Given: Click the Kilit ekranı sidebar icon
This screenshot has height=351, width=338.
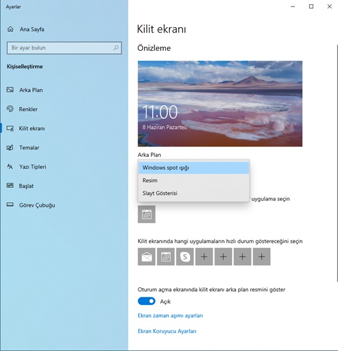Looking at the screenshot, I should pos(10,128).
